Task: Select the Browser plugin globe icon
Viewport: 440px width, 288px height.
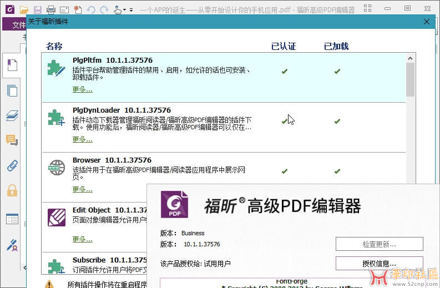Action: click(x=57, y=168)
